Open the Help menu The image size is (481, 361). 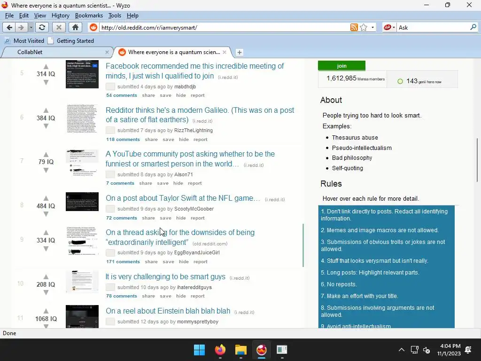coord(132,16)
